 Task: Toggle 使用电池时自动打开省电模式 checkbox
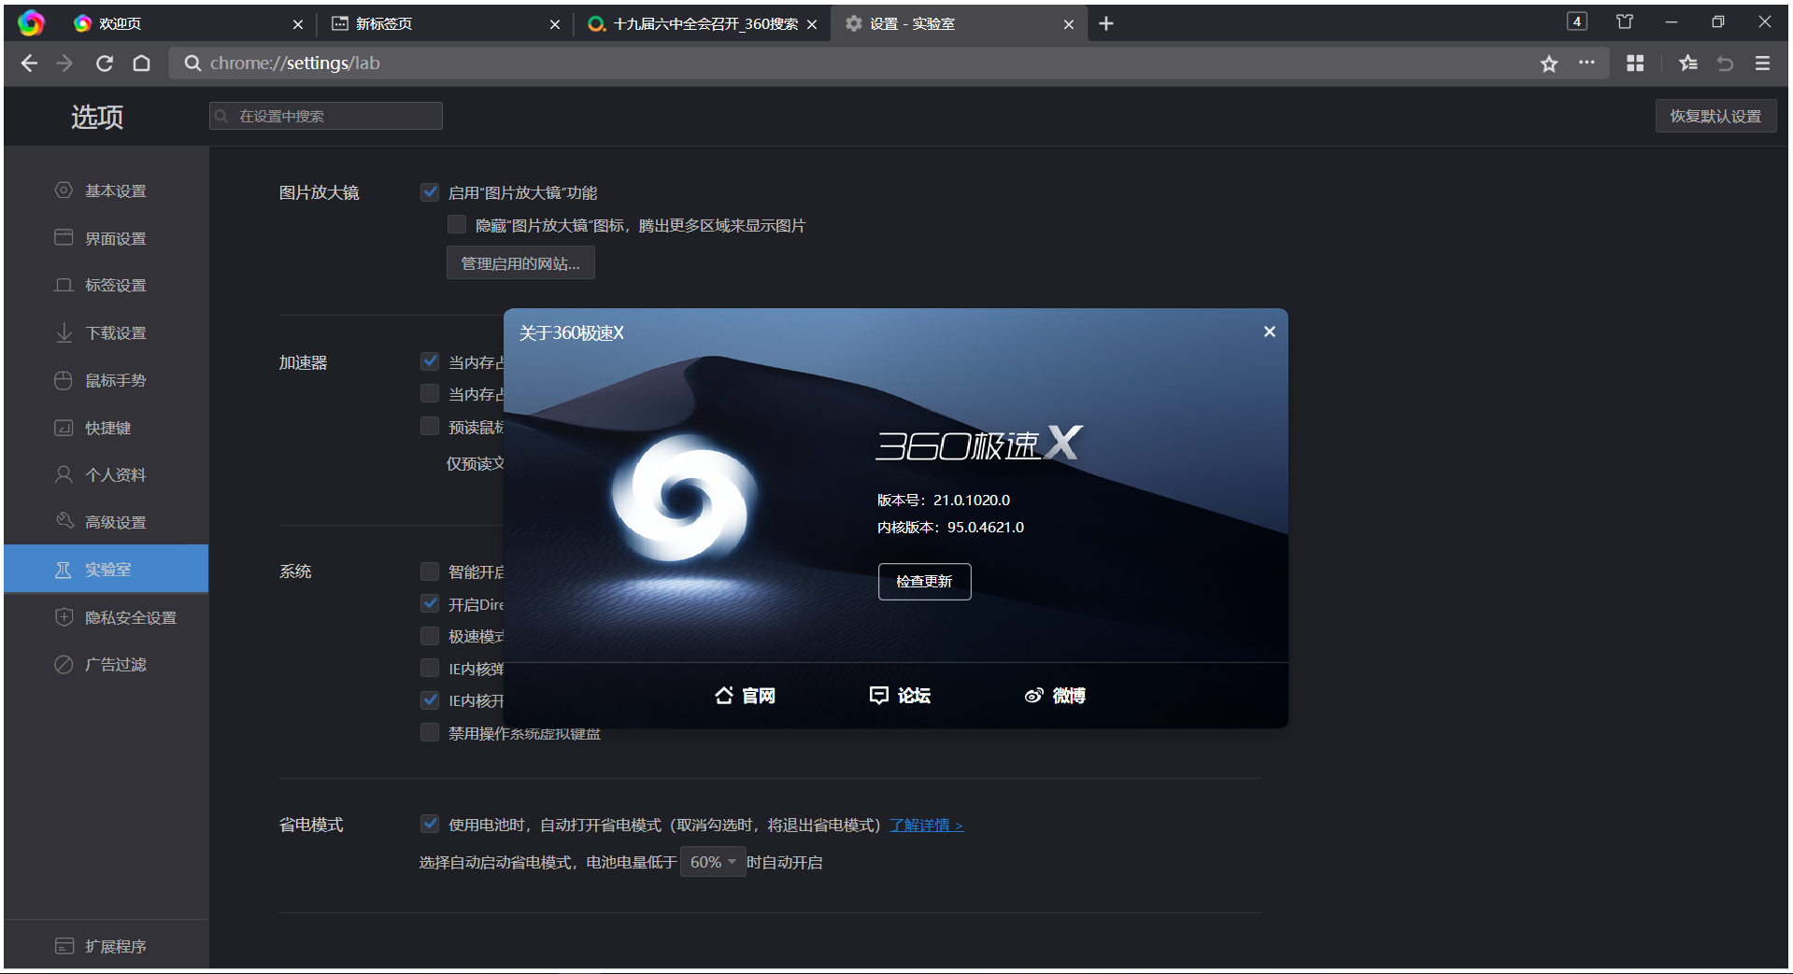[430, 825]
